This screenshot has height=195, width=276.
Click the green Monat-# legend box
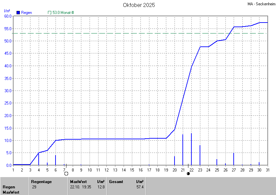point(50,13)
